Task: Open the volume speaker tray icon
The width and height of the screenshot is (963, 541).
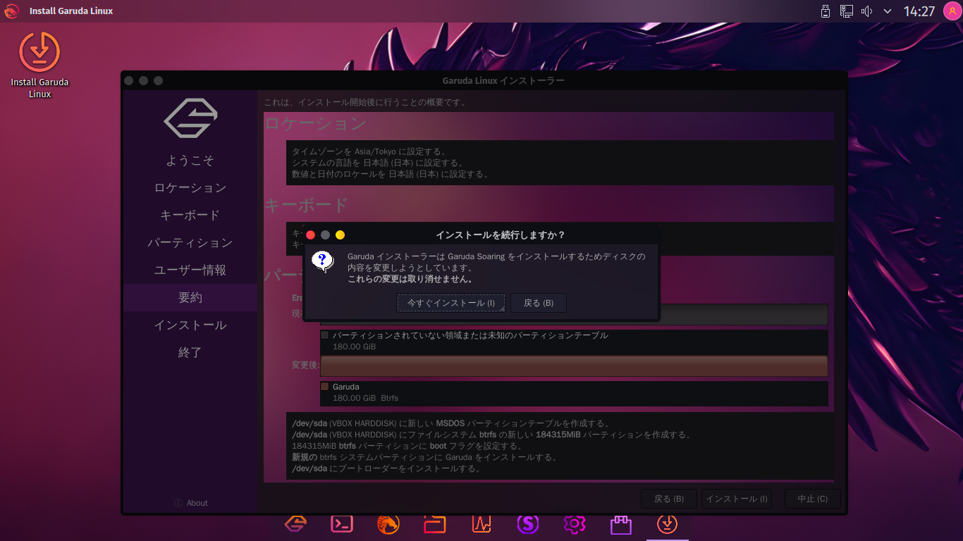Action: (867, 11)
